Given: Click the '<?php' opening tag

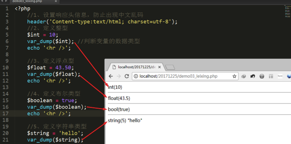Looking at the screenshot, I should [x=23, y=9].
